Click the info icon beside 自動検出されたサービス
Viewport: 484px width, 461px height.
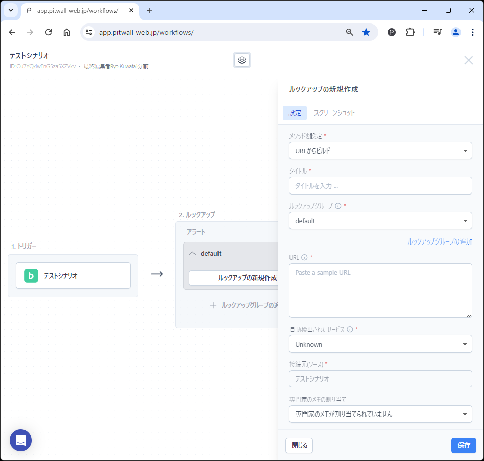tap(350, 330)
